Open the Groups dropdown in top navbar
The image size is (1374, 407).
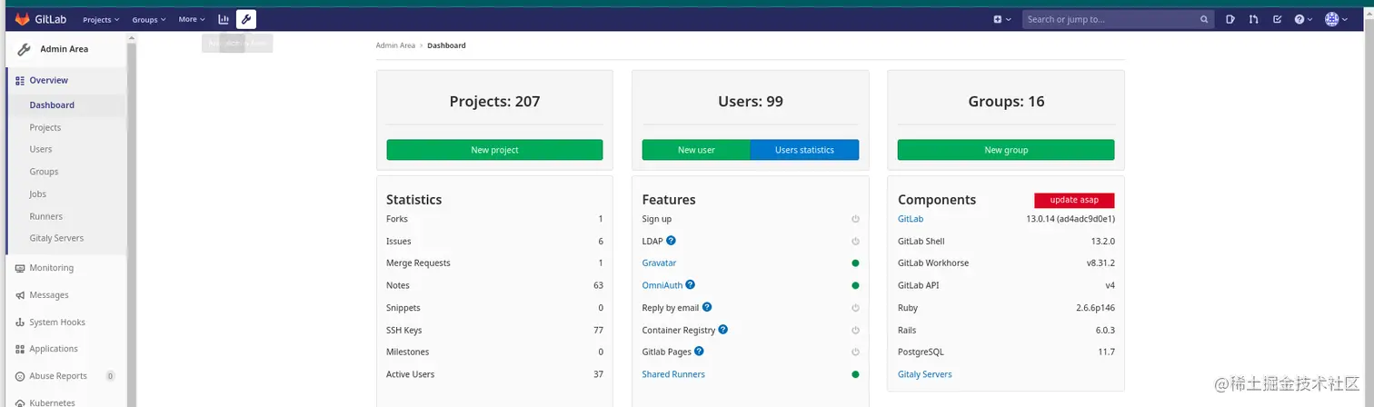pos(148,19)
